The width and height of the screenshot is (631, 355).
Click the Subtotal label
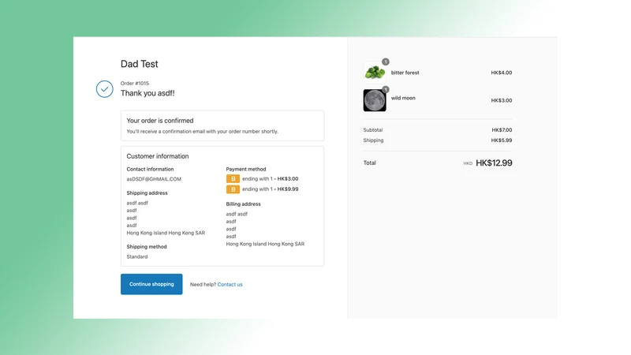(373, 130)
